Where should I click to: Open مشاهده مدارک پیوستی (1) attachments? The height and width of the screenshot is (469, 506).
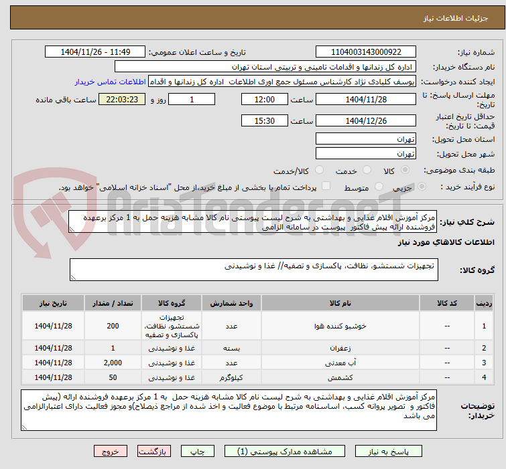click(x=285, y=452)
